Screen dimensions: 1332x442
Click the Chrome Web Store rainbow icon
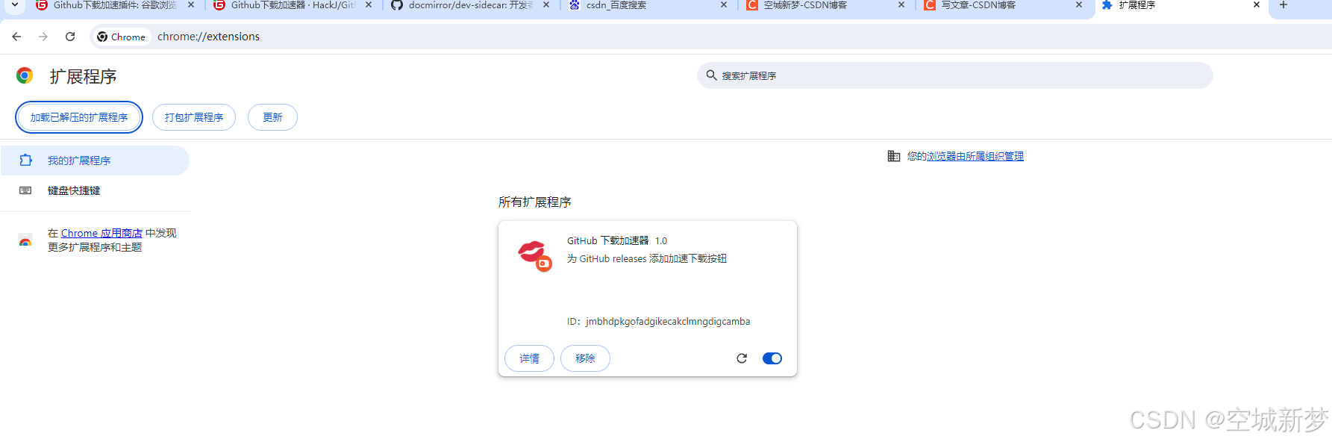tap(25, 240)
